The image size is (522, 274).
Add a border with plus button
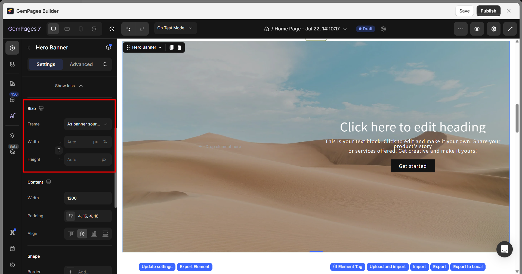pyautogui.click(x=71, y=272)
